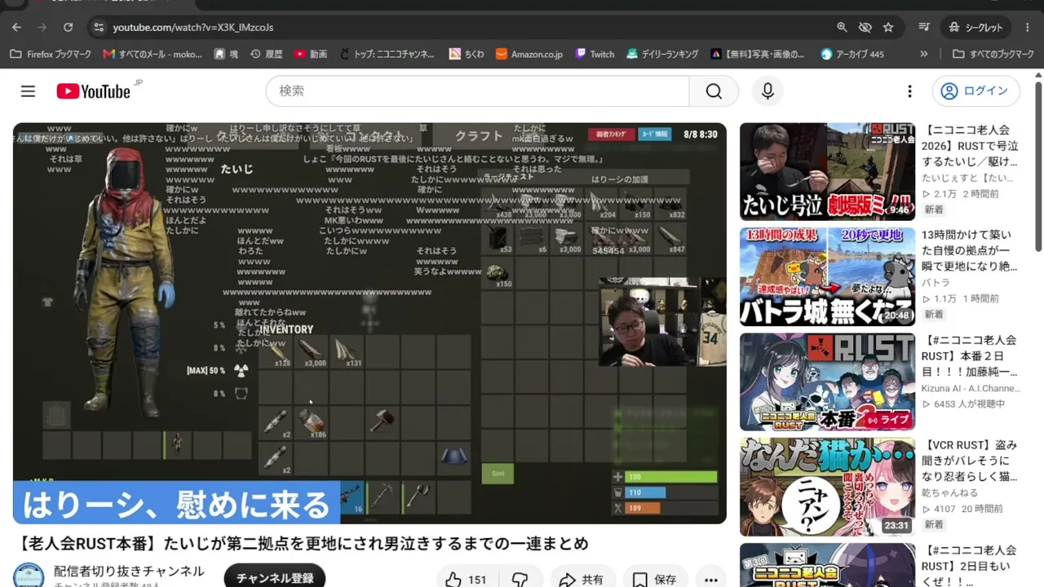Like the video with thumbs up
This screenshot has width=1044, height=587.
467,580
